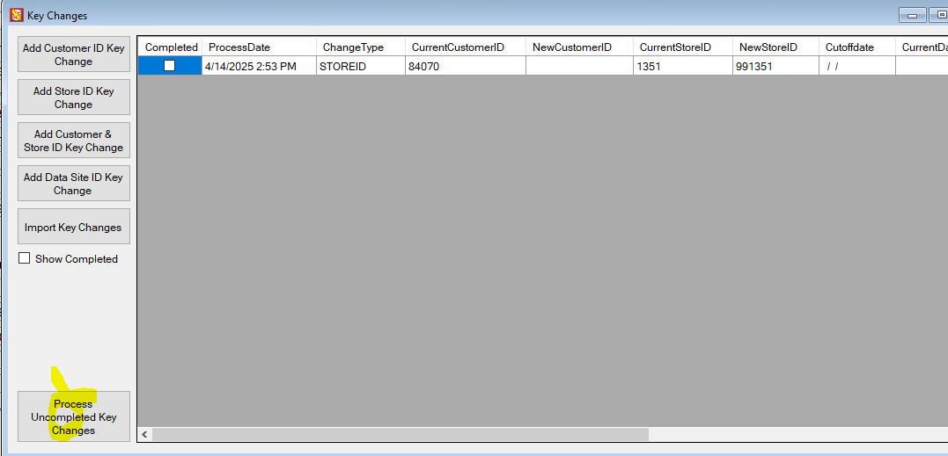Click the Key Changes window app icon
Viewport: 948px width, 456px height.
pyautogui.click(x=17, y=15)
